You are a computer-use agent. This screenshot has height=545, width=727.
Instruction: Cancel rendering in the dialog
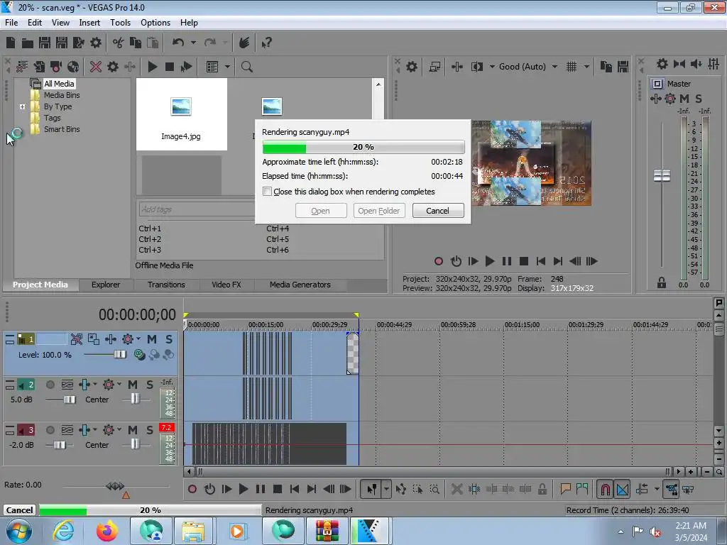[x=437, y=211]
